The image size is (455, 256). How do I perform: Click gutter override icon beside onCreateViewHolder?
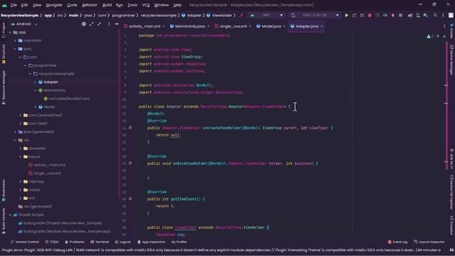[x=130, y=128]
